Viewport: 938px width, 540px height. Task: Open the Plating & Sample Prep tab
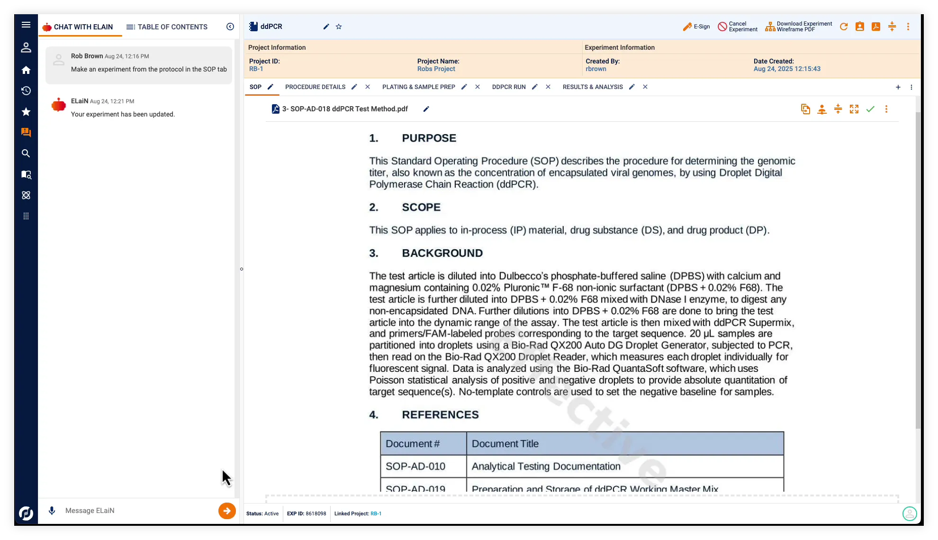(419, 87)
